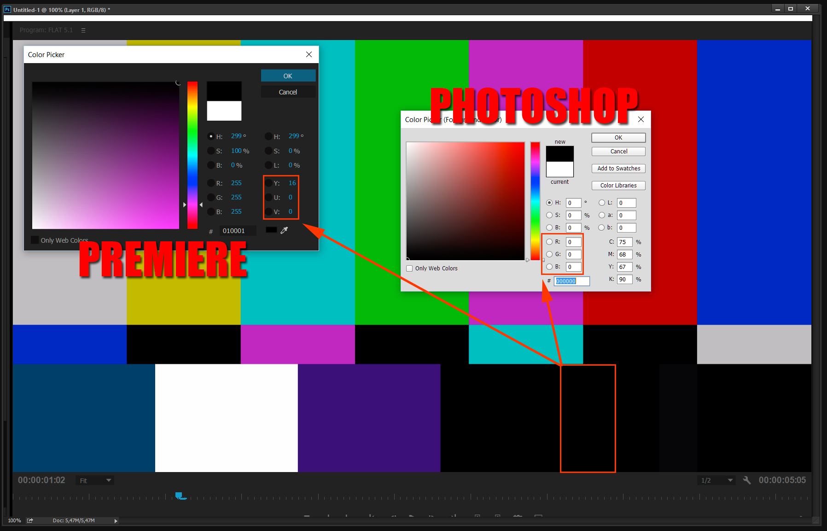
Task: Close the Premiere Color Picker dialog
Action: [x=309, y=54]
